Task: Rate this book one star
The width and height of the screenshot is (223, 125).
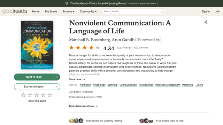Action: pos(23,95)
